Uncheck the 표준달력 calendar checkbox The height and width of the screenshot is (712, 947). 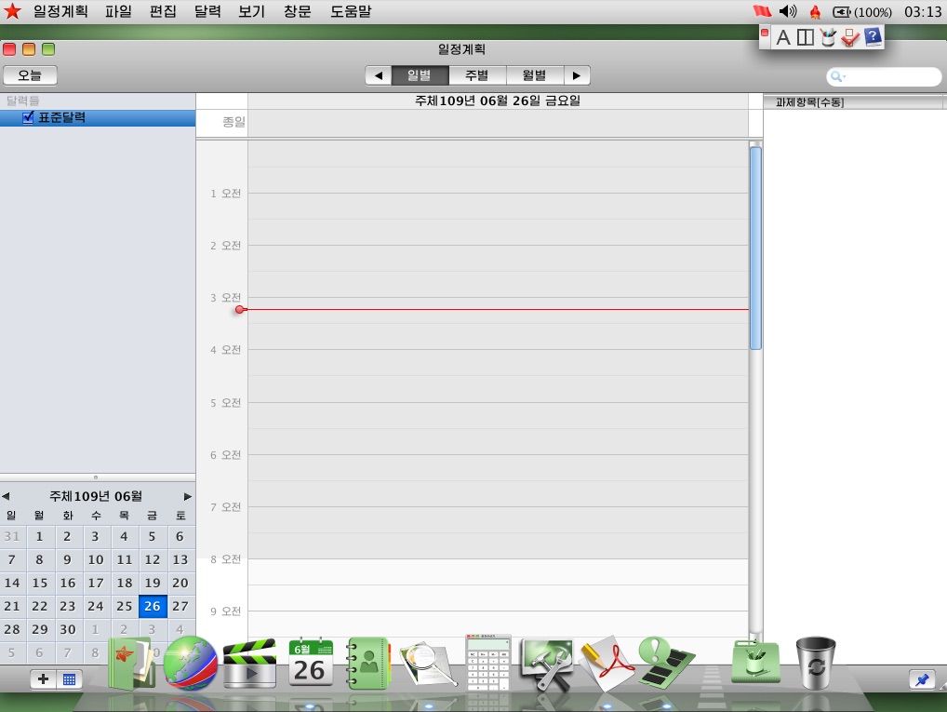click(28, 118)
